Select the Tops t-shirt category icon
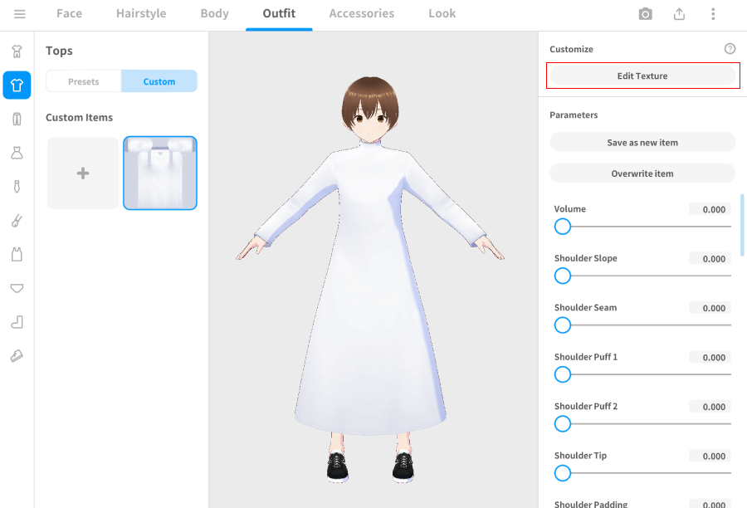The width and height of the screenshot is (747, 508). pos(17,85)
